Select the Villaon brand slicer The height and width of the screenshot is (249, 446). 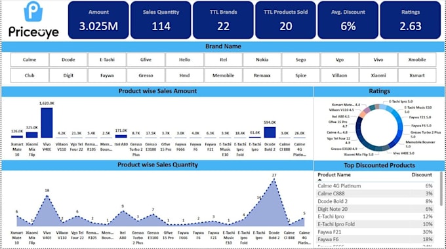340,75
